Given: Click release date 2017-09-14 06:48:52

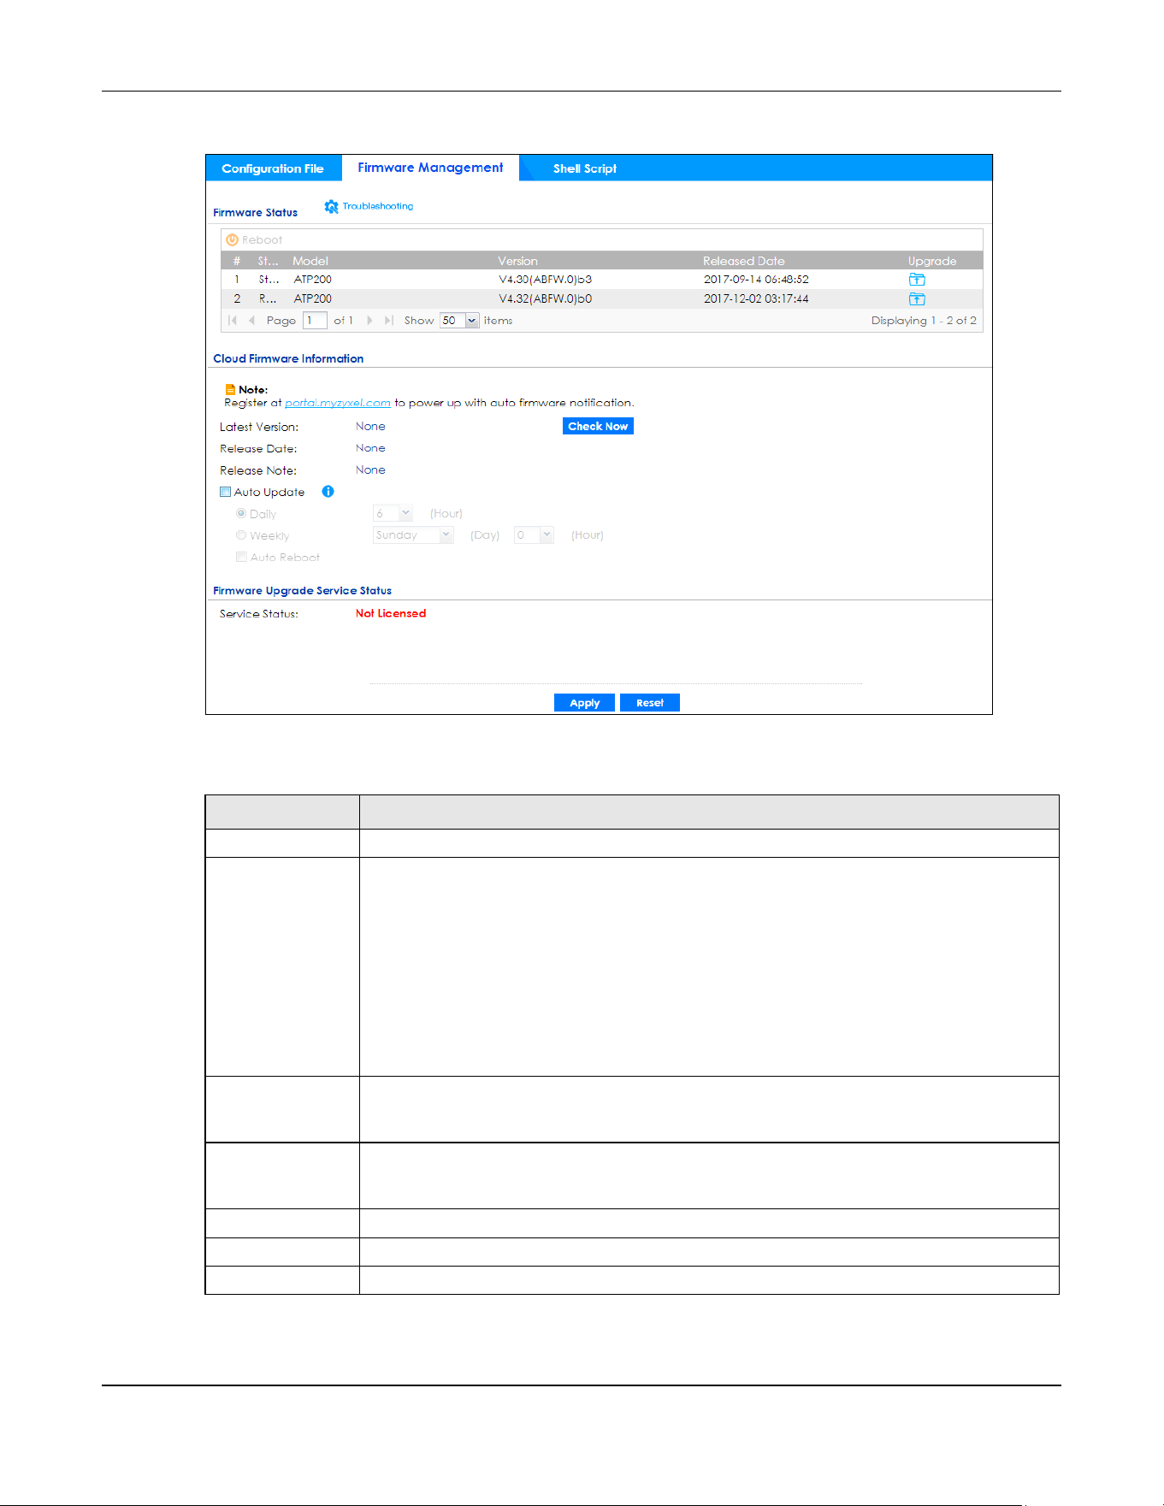Looking at the screenshot, I should pos(756,280).
